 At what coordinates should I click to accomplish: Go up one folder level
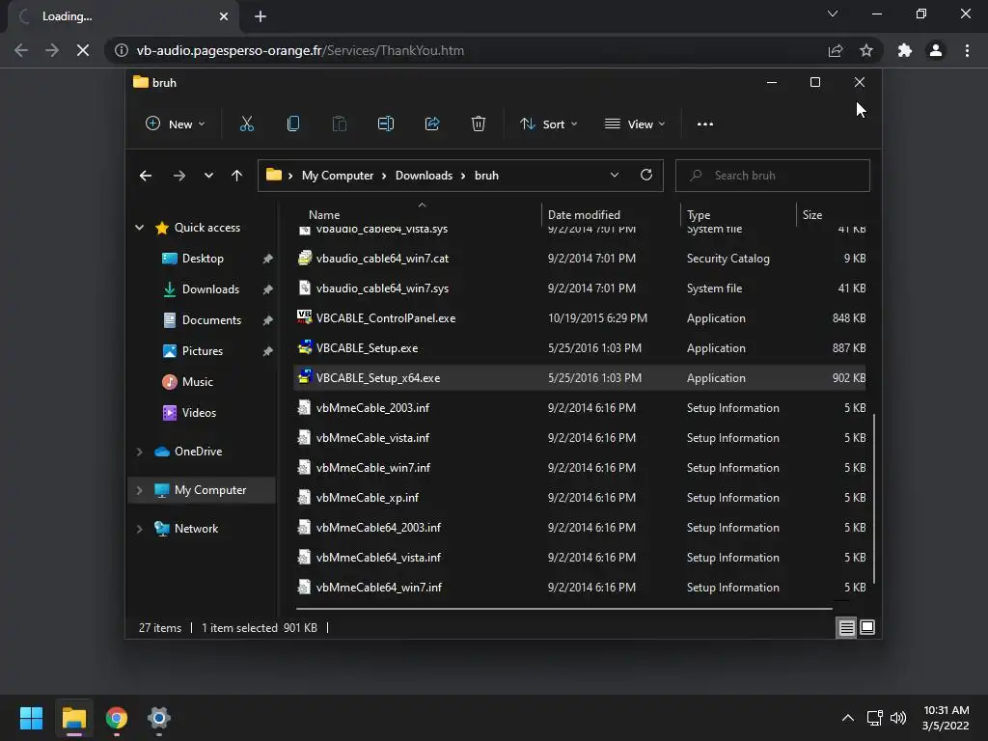tap(236, 176)
